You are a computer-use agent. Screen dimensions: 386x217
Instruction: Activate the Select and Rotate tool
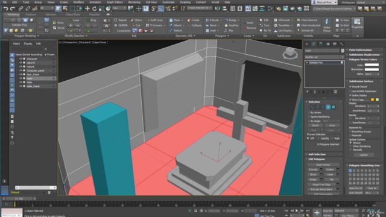coord(94,9)
